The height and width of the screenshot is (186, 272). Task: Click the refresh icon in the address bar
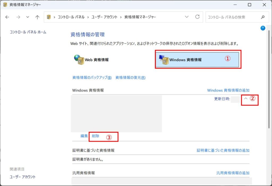coord(197,17)
